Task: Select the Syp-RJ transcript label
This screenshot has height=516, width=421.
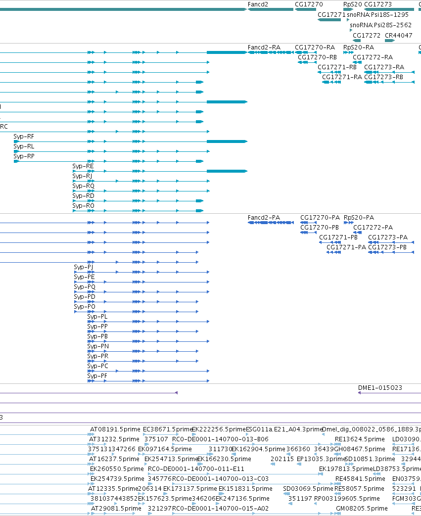Action: [82, 176]
